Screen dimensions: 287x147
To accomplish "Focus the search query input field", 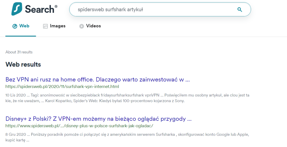I will (160, 9).
